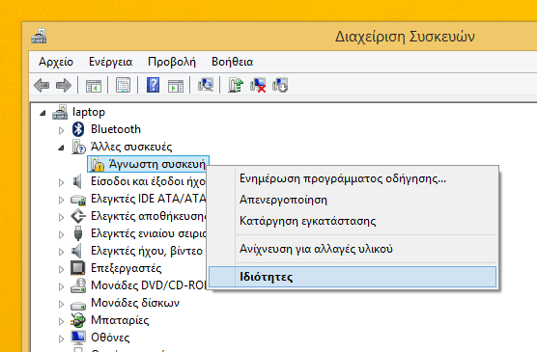Select the Επεξεργαστές label
Viewport: 537px width, 352px height.
pos(126,268)
